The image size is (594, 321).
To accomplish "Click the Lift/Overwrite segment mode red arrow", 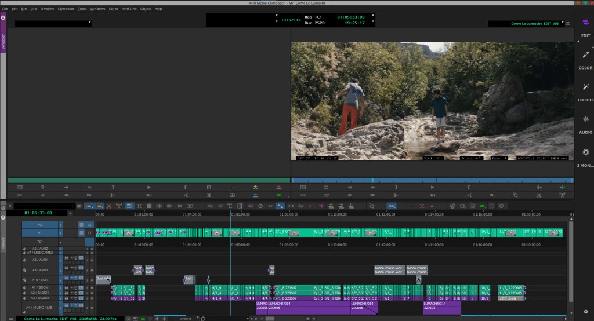I will tap(89, 206).
